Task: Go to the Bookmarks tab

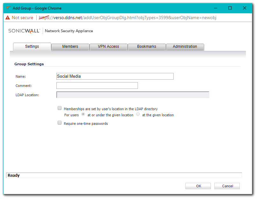Action: 147,46
